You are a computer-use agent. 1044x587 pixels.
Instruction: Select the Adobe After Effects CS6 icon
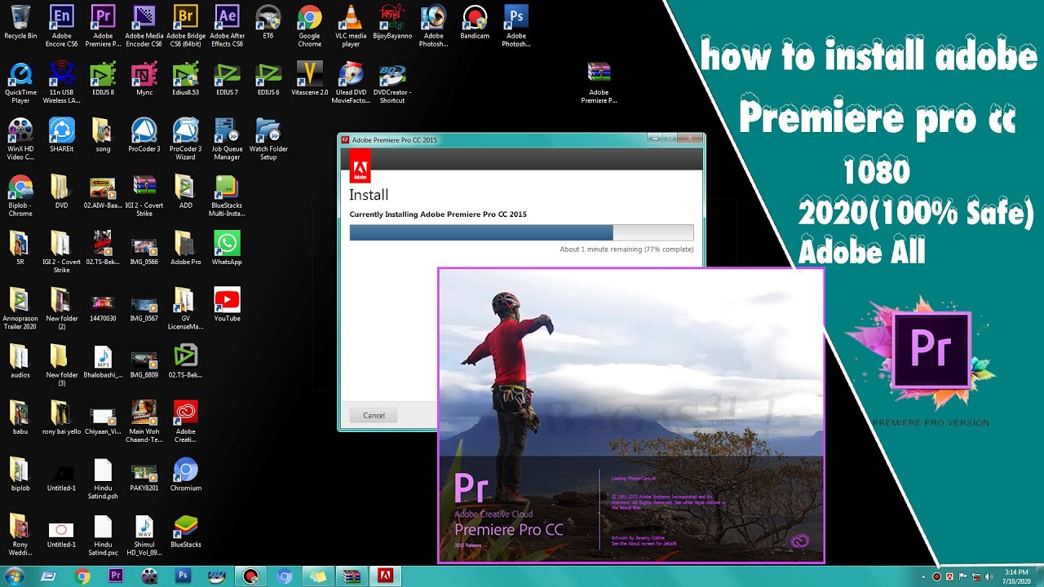(x=227, y=24)
